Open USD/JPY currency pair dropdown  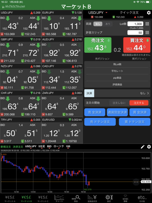point(98,13)
